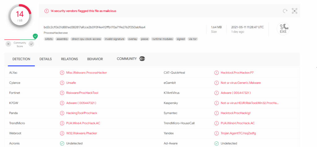Click the eGambit vendor name

point(169,83)
